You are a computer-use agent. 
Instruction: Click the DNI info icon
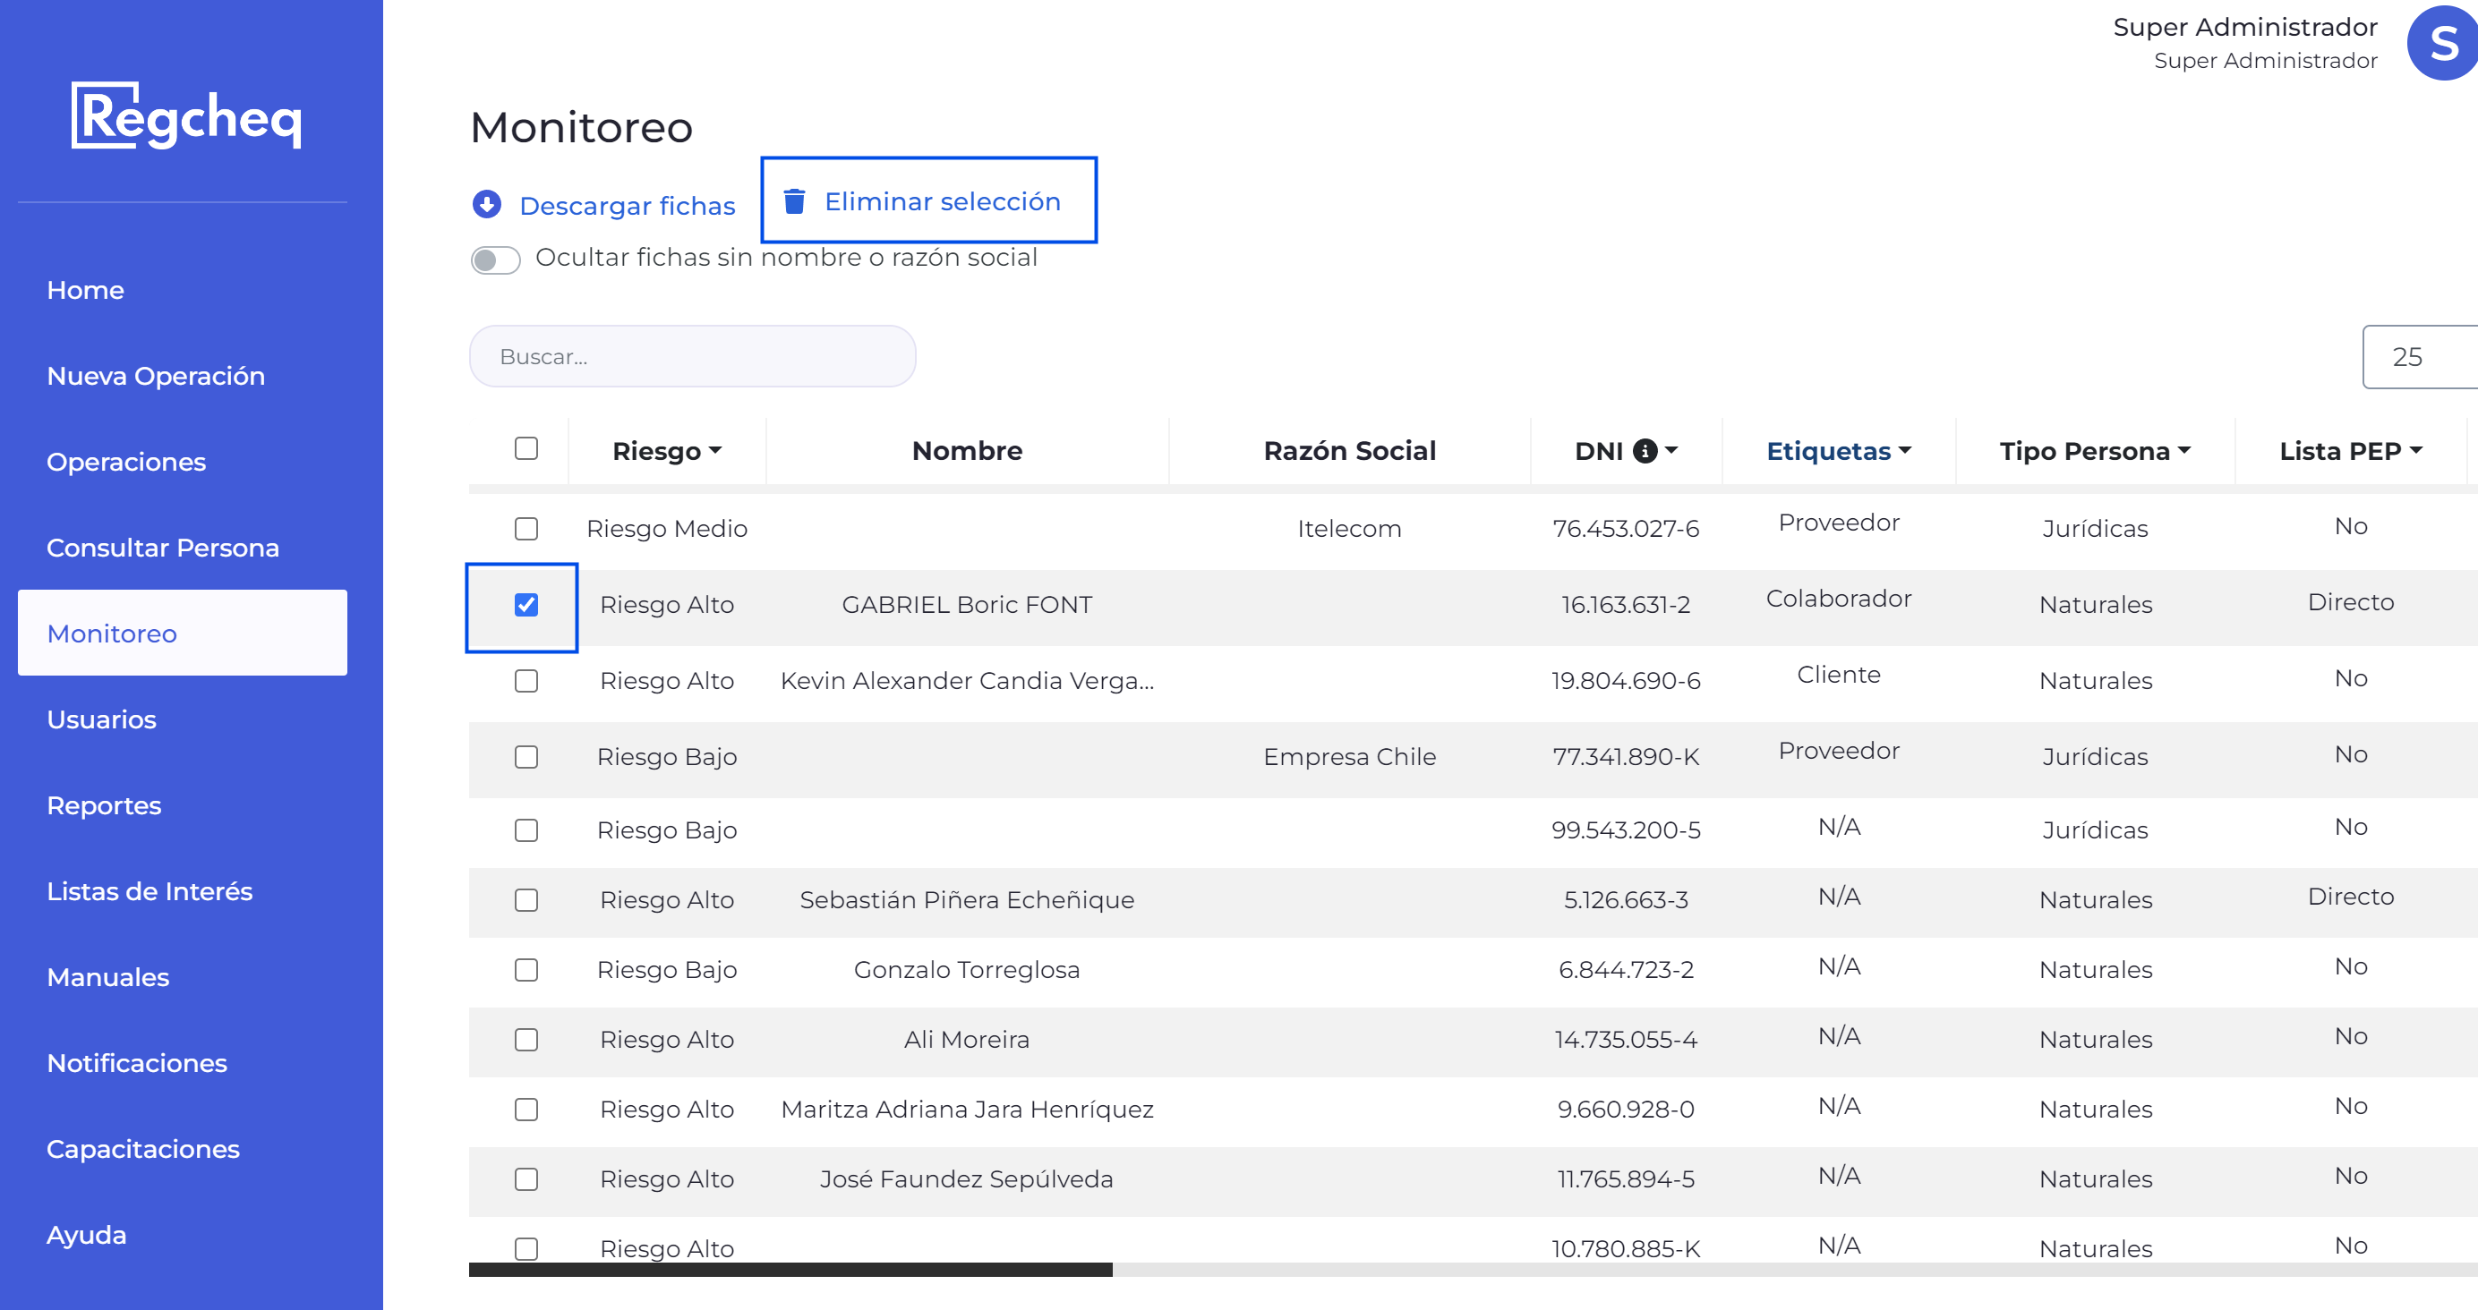click(1645, 450)
